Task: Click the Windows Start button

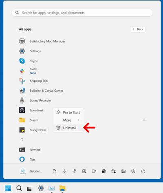Action: pyautogui.click(x=8, y=188)
